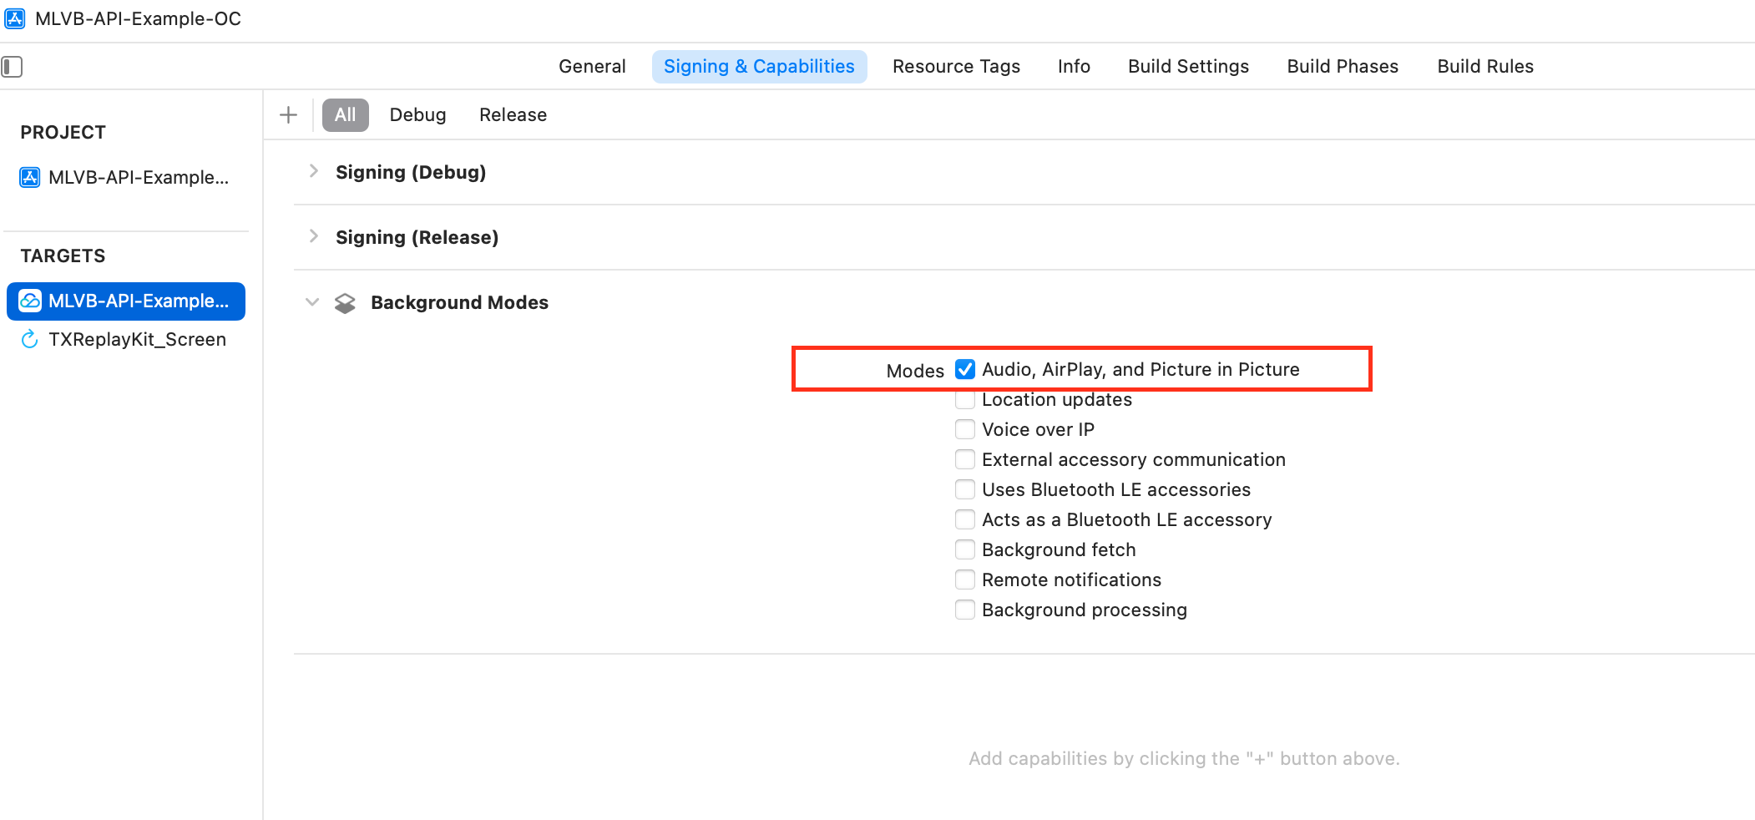Image resolution: width=1755 pixels, height=820 pixels.
Task: Expand the Signing (Release) section
Action: [314, 236]
